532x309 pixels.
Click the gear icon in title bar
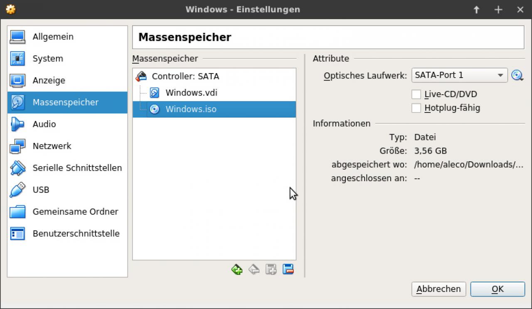pos(11,9)
